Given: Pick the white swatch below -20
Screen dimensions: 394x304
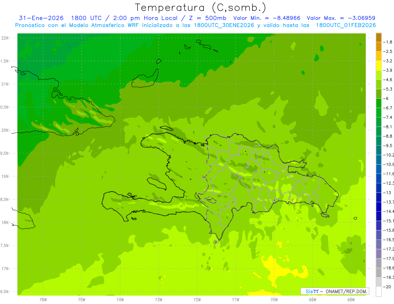Looking at the screenshot, I should [379, 291].
